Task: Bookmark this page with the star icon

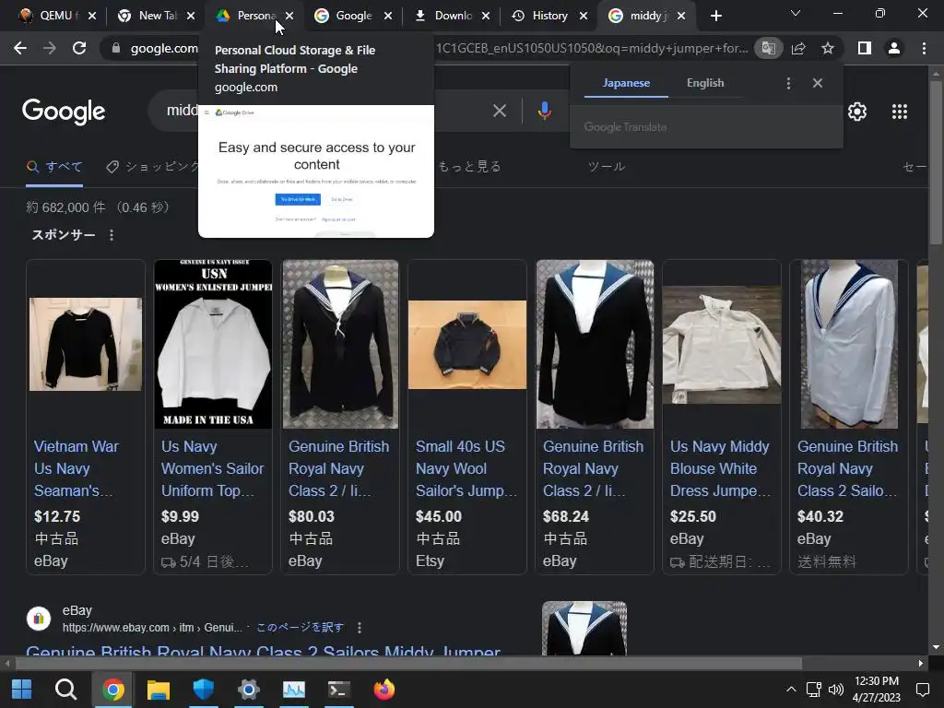Action: [x=828, y=48]
